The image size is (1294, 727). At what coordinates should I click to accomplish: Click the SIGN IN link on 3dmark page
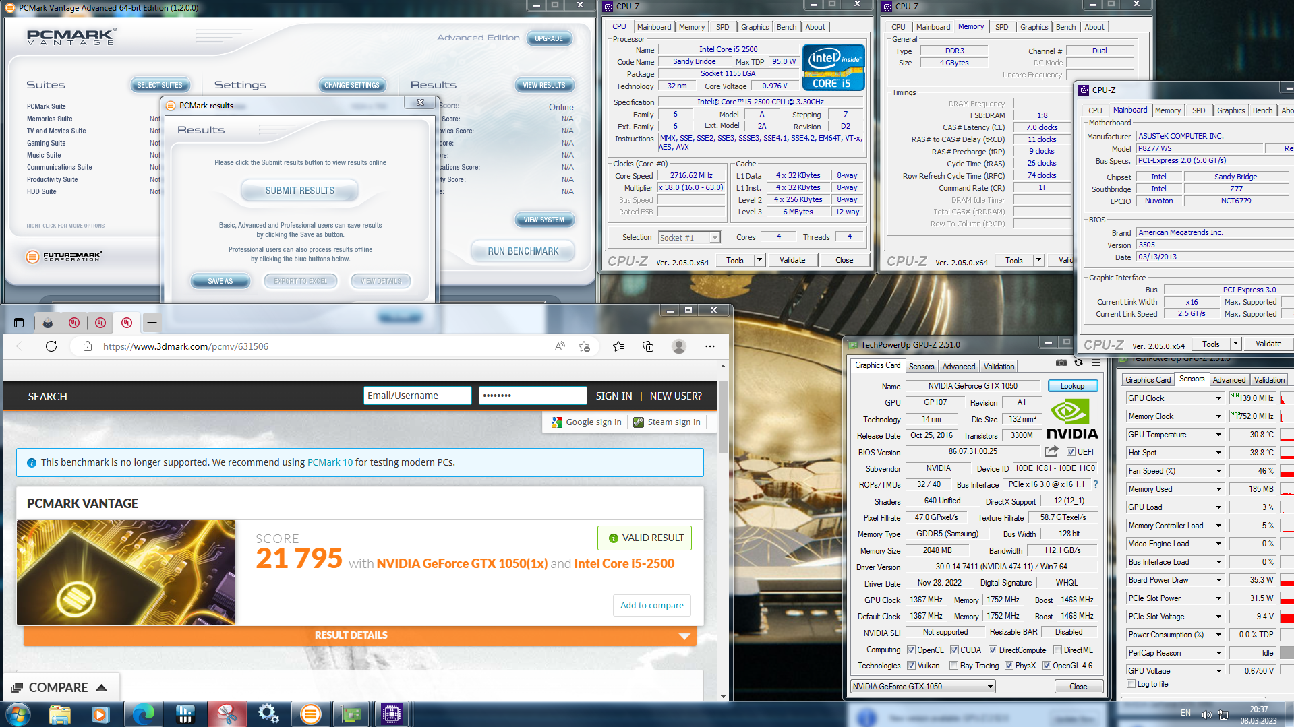[614, 396]
